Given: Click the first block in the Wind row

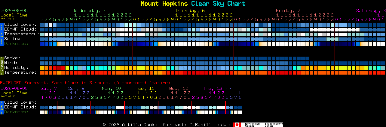Looking at the screenshot, I should [42, 63].
